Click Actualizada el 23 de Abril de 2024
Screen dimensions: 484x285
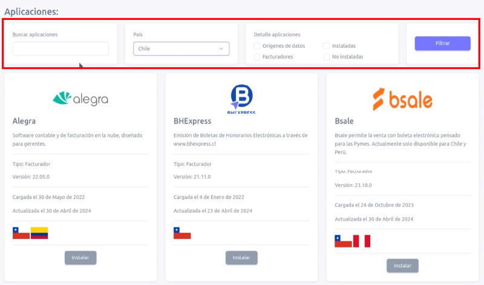tap(213, 211)
